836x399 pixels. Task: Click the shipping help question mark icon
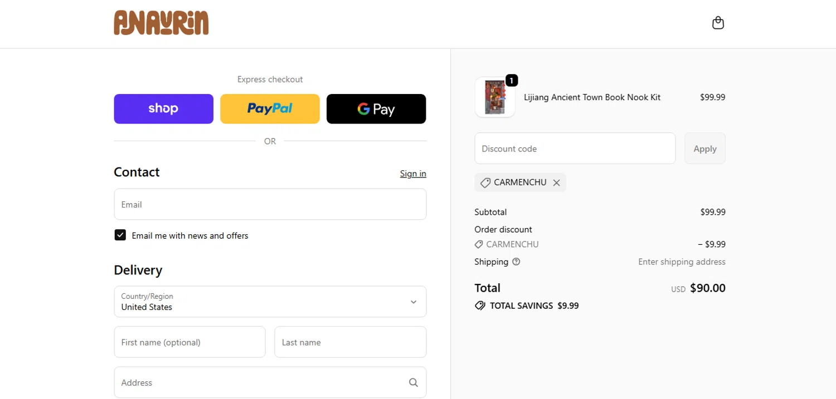click(516, 262)
